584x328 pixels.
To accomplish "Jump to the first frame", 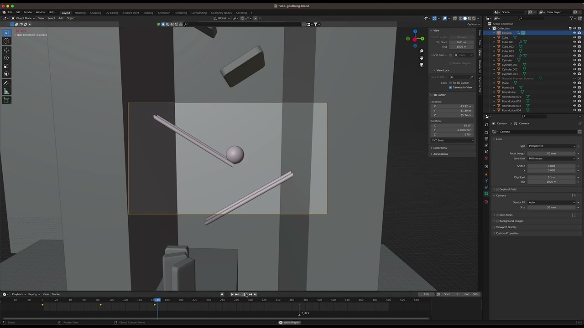I will tap(232, 294).
